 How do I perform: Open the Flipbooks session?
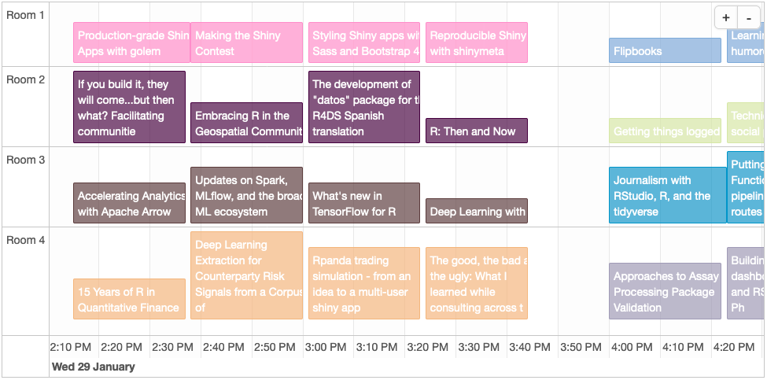pyautogui.click(x=665, y=50)
